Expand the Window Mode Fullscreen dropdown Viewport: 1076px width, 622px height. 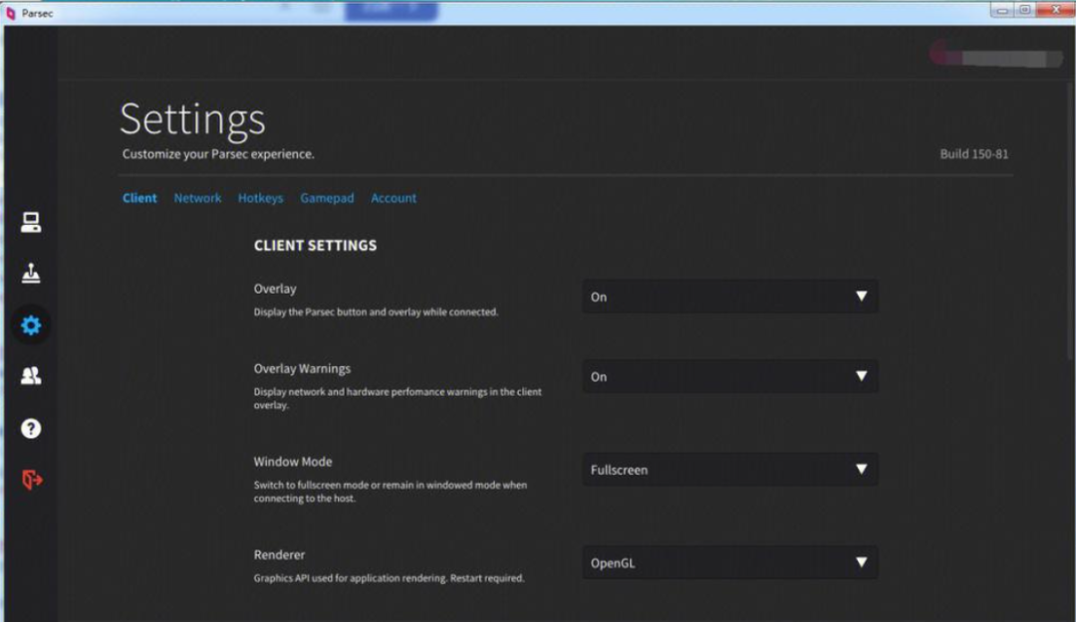point(730,470)
